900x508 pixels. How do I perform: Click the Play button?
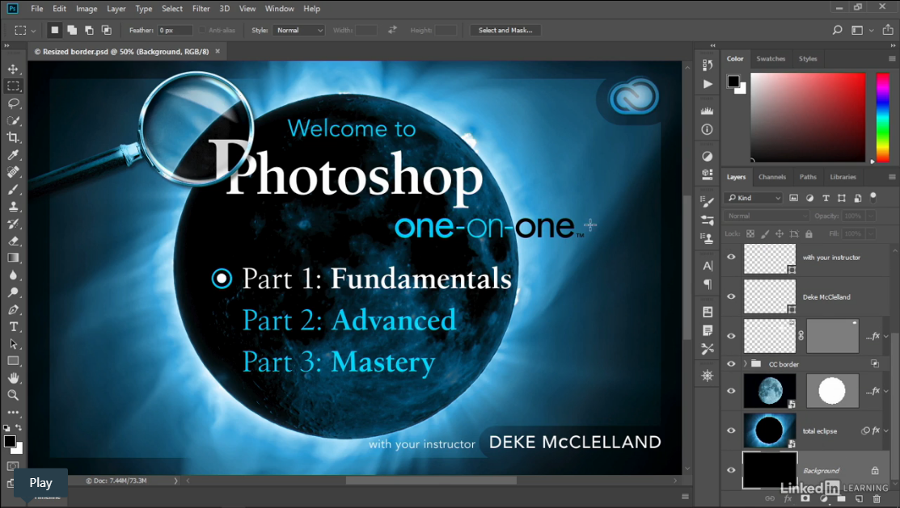pos(40,483)
